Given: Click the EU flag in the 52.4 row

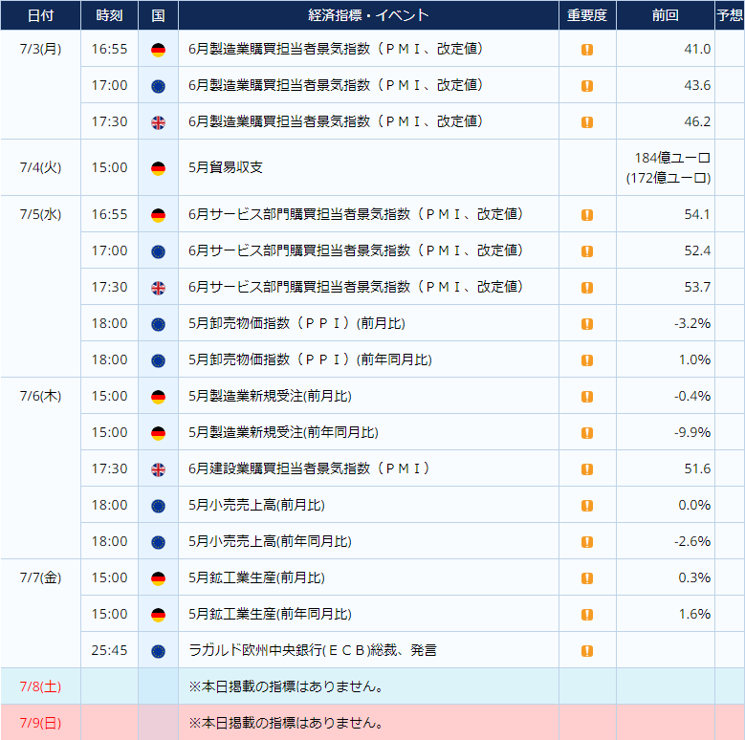Looking at the screenshot, I should point(158,251).
